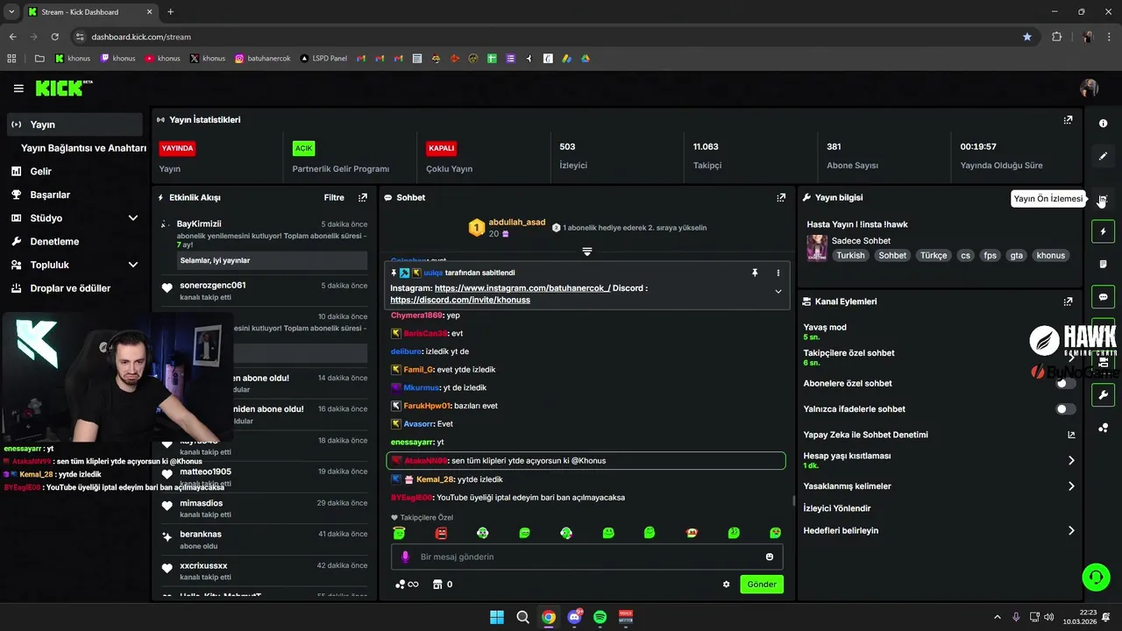Open the Windows Start menu

[496, 617]
